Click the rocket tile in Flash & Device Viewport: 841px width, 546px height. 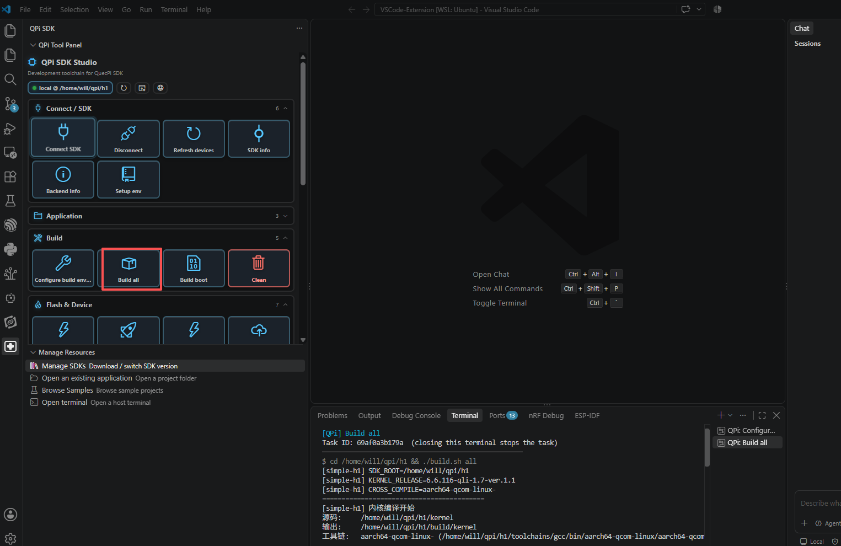[x=128, y=330]
